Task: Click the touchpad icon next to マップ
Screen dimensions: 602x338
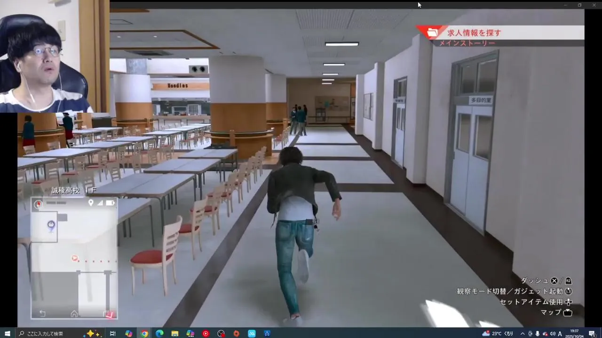Action: pos(568,313)
